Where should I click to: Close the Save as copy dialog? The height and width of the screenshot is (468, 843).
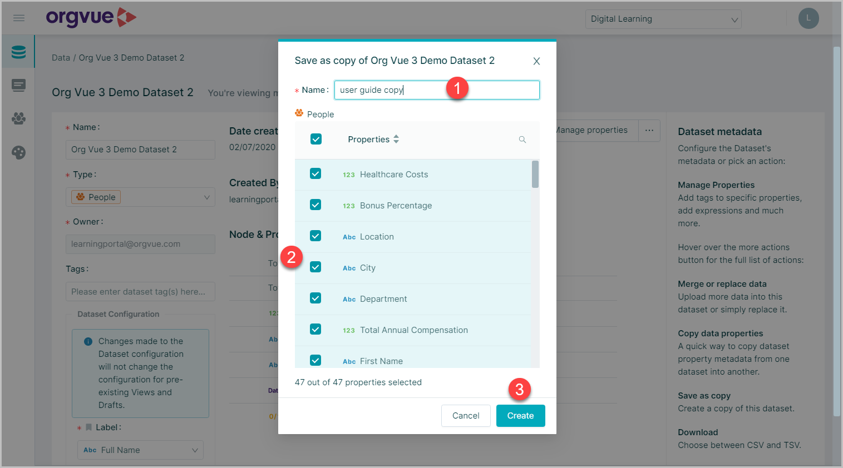click(536, 61)
